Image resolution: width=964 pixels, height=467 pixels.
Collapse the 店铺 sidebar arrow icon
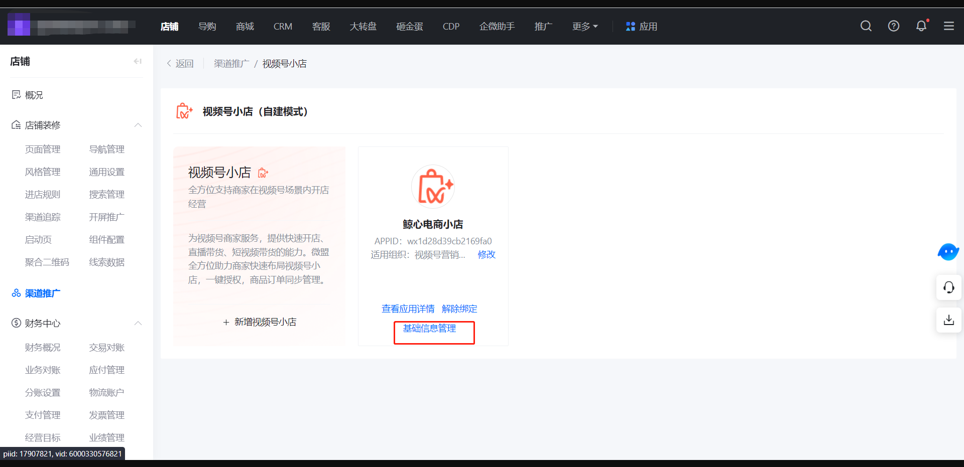[138, 61]
